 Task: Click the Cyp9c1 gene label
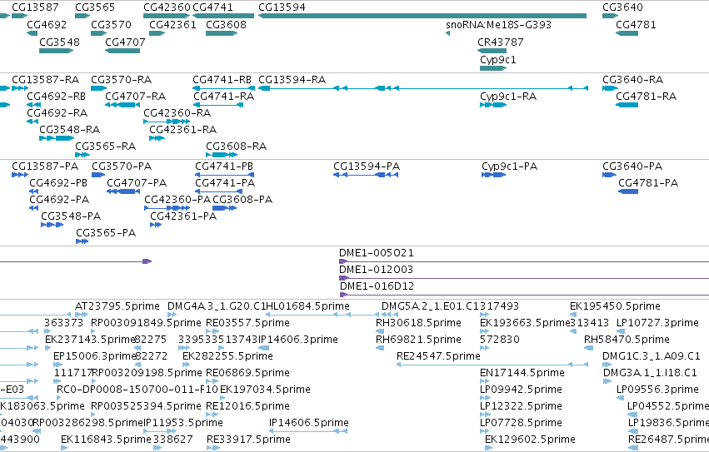tap(498, 60)
